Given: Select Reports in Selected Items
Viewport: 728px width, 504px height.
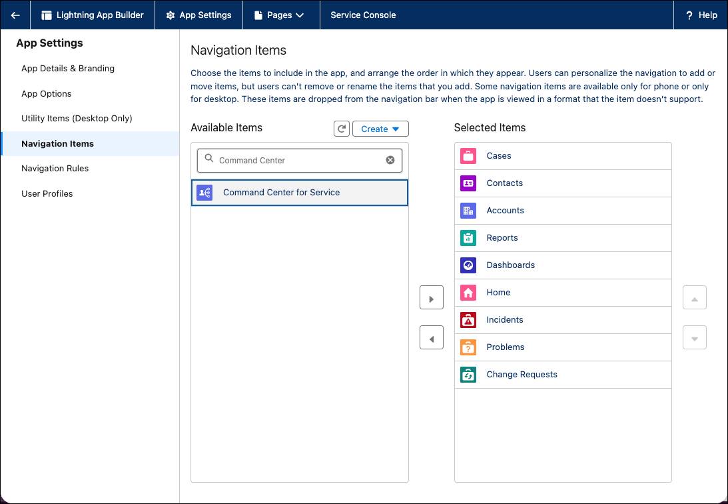Looking at the screenshot, I should click(x=563, y=238).
